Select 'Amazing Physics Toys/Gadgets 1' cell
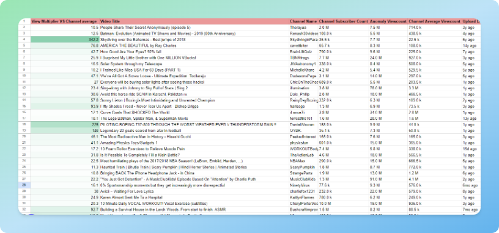 point(194,142)
